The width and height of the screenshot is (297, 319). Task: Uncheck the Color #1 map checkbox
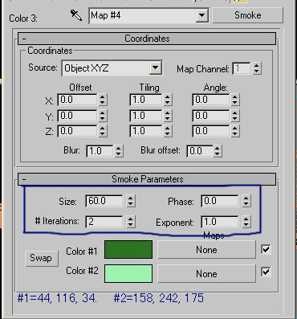click(x=266, y=249)
